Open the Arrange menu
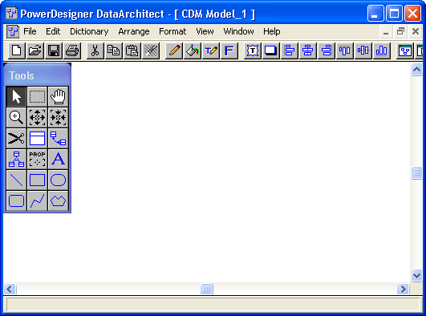 pos(134,31)
